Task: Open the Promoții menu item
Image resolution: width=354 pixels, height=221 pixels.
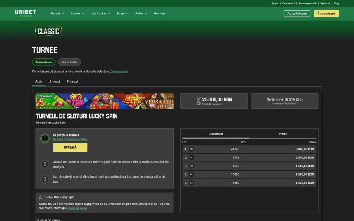Action: (160, 14)
